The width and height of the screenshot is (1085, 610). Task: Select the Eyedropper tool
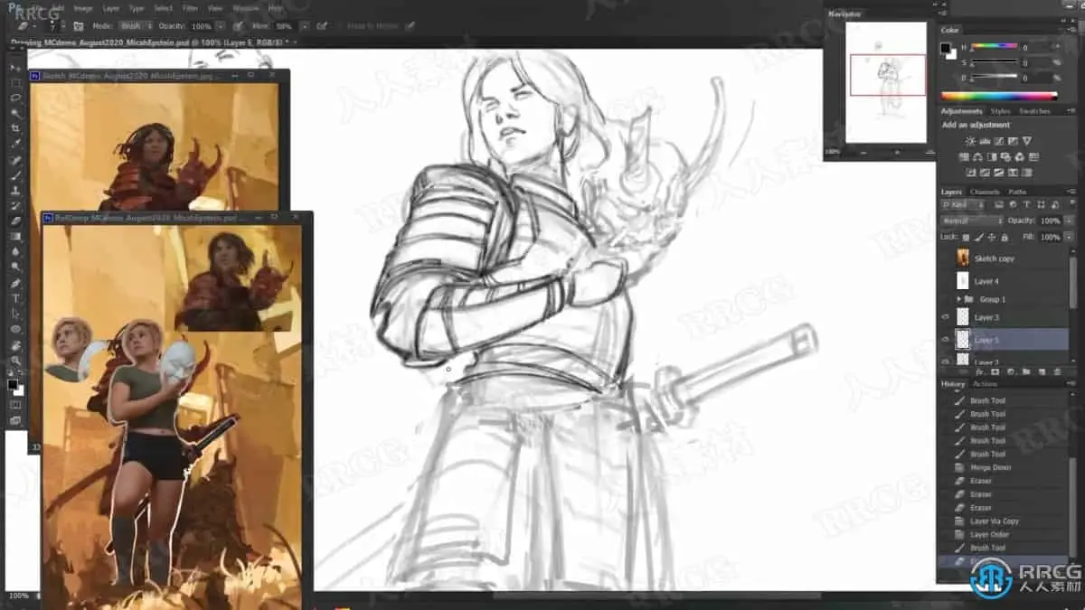(16, 144)
